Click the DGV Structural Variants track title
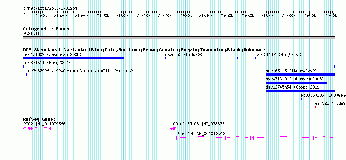The height and width of the screenshot is (160, 346). (144, 50)
